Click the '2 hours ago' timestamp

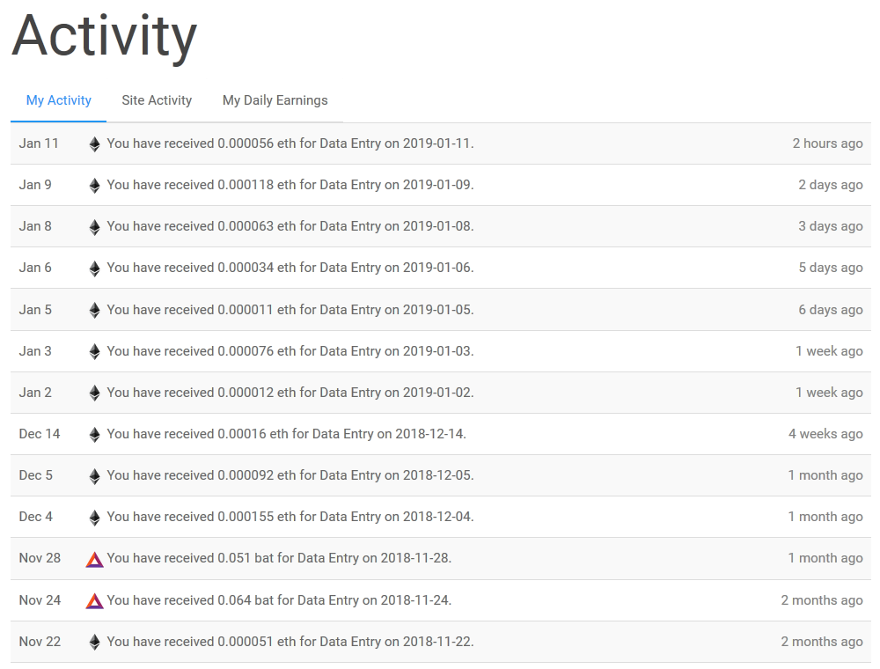827,143
